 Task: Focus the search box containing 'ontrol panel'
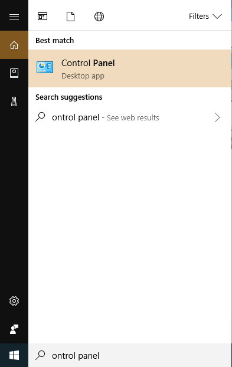(x=130, y=355)
